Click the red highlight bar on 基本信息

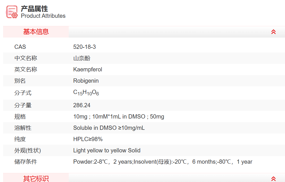click(x=36, y=32)
